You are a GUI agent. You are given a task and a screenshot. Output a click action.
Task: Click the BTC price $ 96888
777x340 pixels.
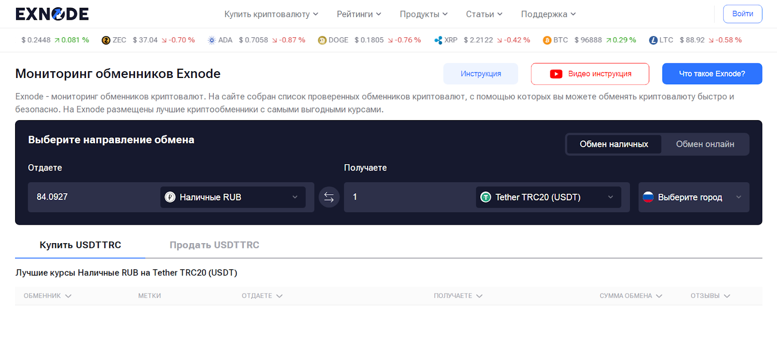[588, 40]
